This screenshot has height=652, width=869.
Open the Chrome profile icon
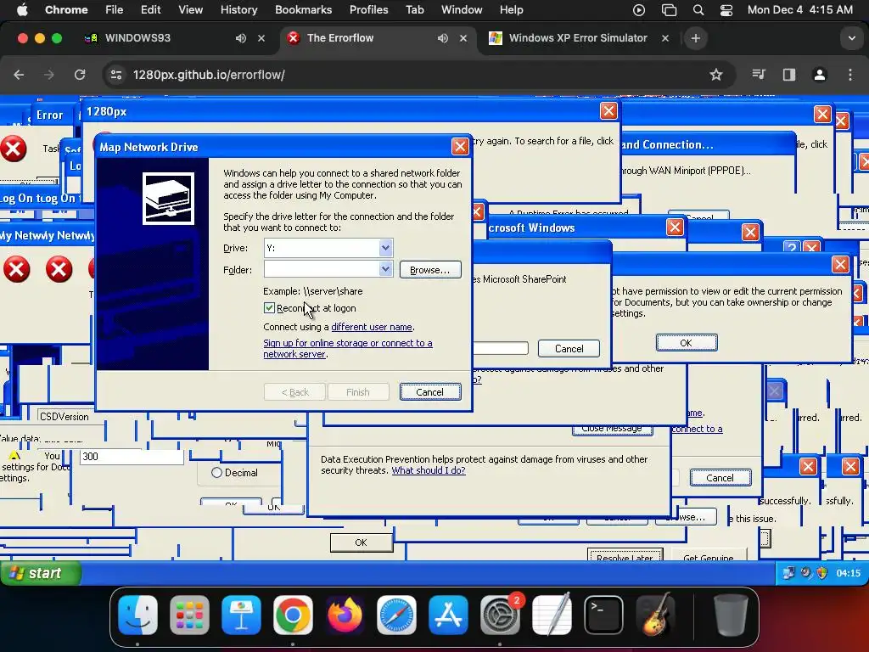pos(819,75)
